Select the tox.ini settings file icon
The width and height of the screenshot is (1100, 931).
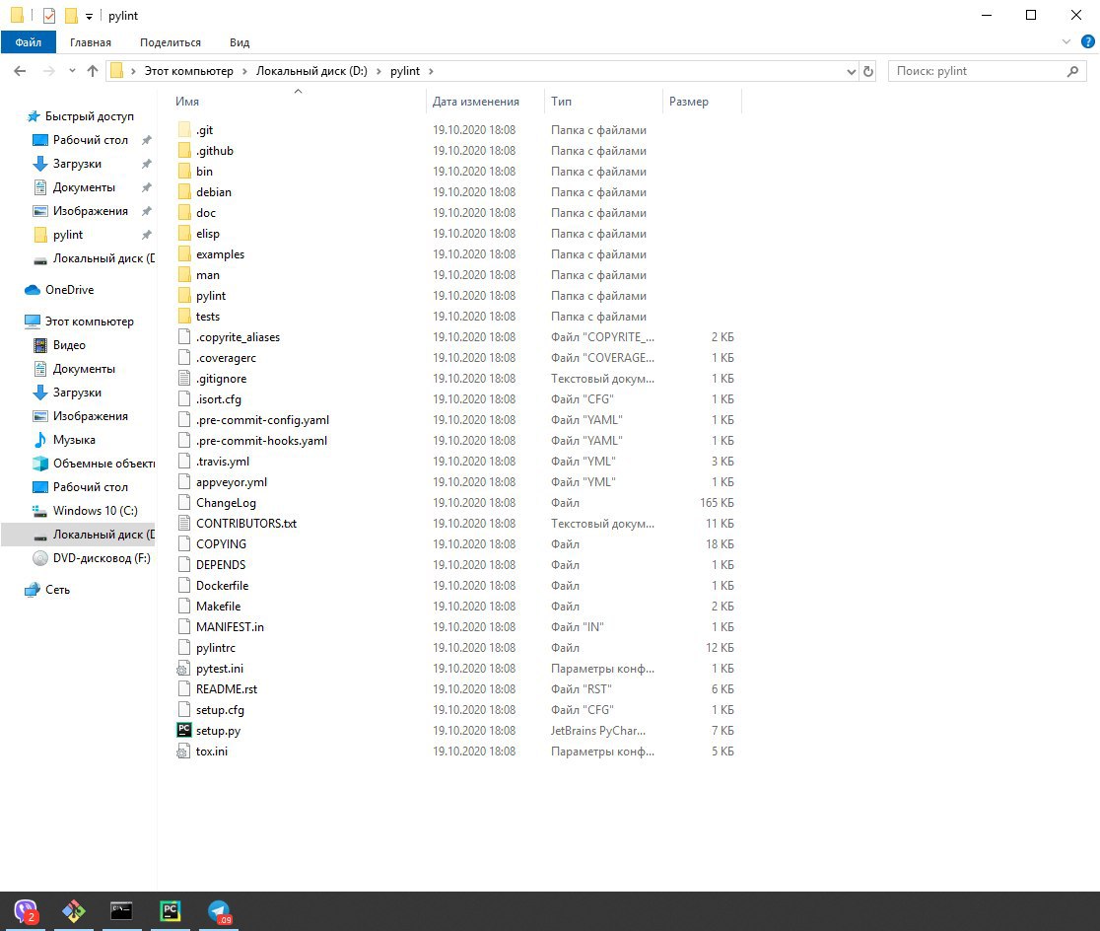click(183, 752)
